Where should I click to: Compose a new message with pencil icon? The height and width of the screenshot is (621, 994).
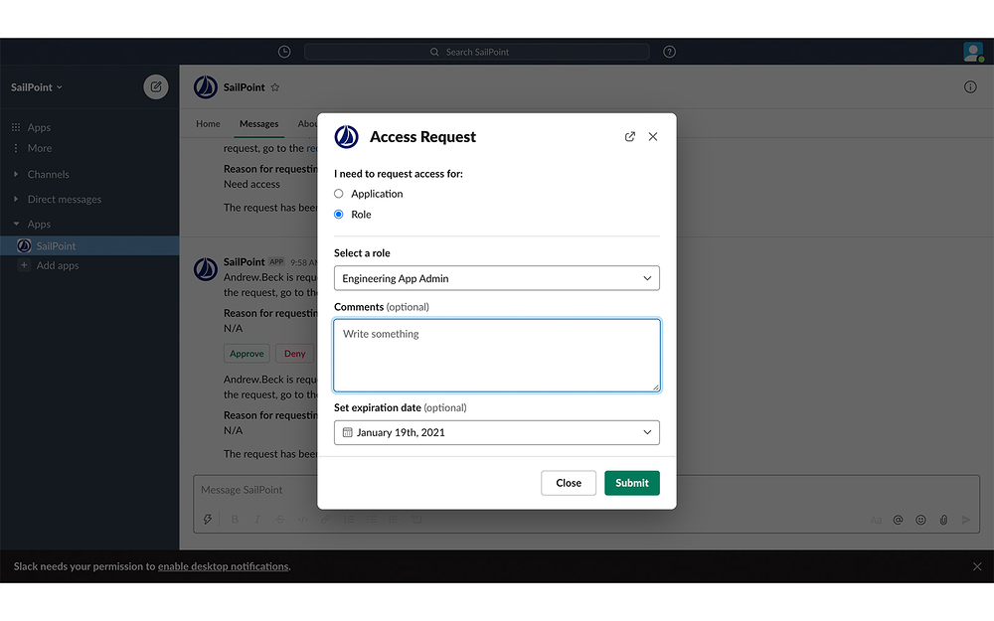[156, 86]
